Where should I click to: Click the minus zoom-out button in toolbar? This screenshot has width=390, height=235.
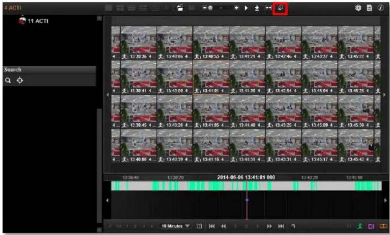pyautogui.click(x=205, y=8)
